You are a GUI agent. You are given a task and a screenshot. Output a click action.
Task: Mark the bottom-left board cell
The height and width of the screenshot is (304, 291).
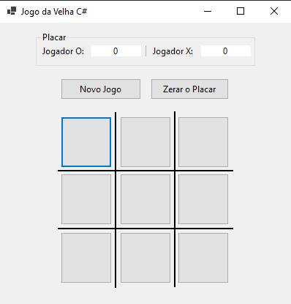tap(86, 258)
